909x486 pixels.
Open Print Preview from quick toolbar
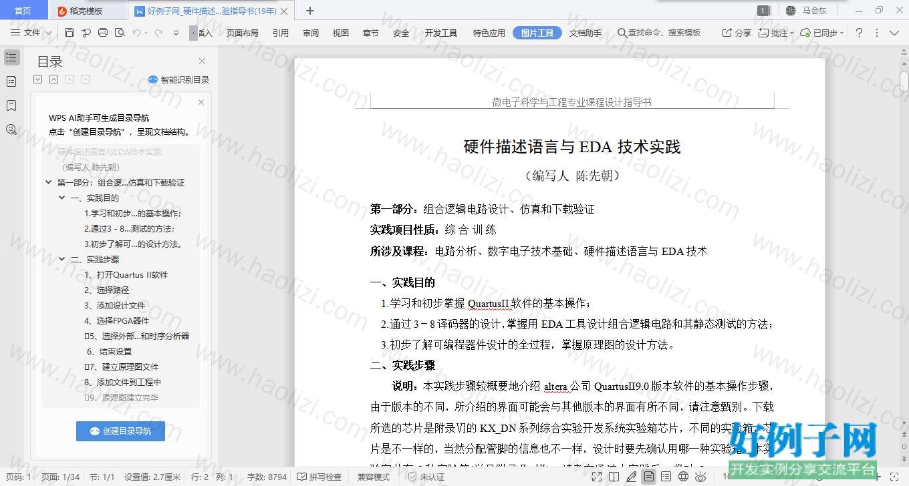pyautogui.click(x=120, y=33)
